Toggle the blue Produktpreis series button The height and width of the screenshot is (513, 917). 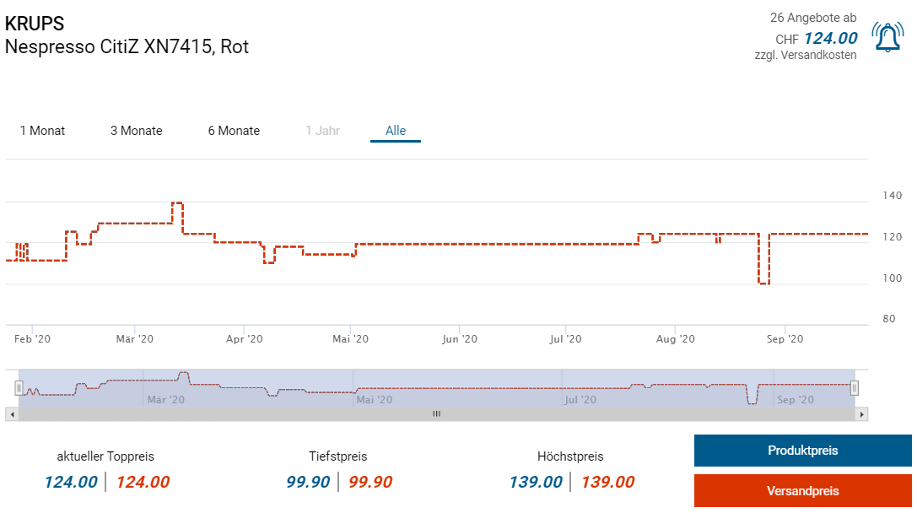pos(802,451)
